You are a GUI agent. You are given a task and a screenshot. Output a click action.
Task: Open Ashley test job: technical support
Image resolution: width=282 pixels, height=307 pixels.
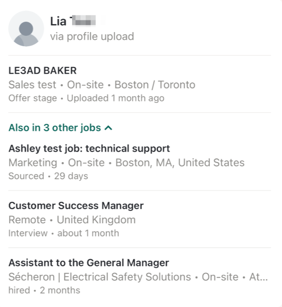pyautogui.click(x=89, y=148)
